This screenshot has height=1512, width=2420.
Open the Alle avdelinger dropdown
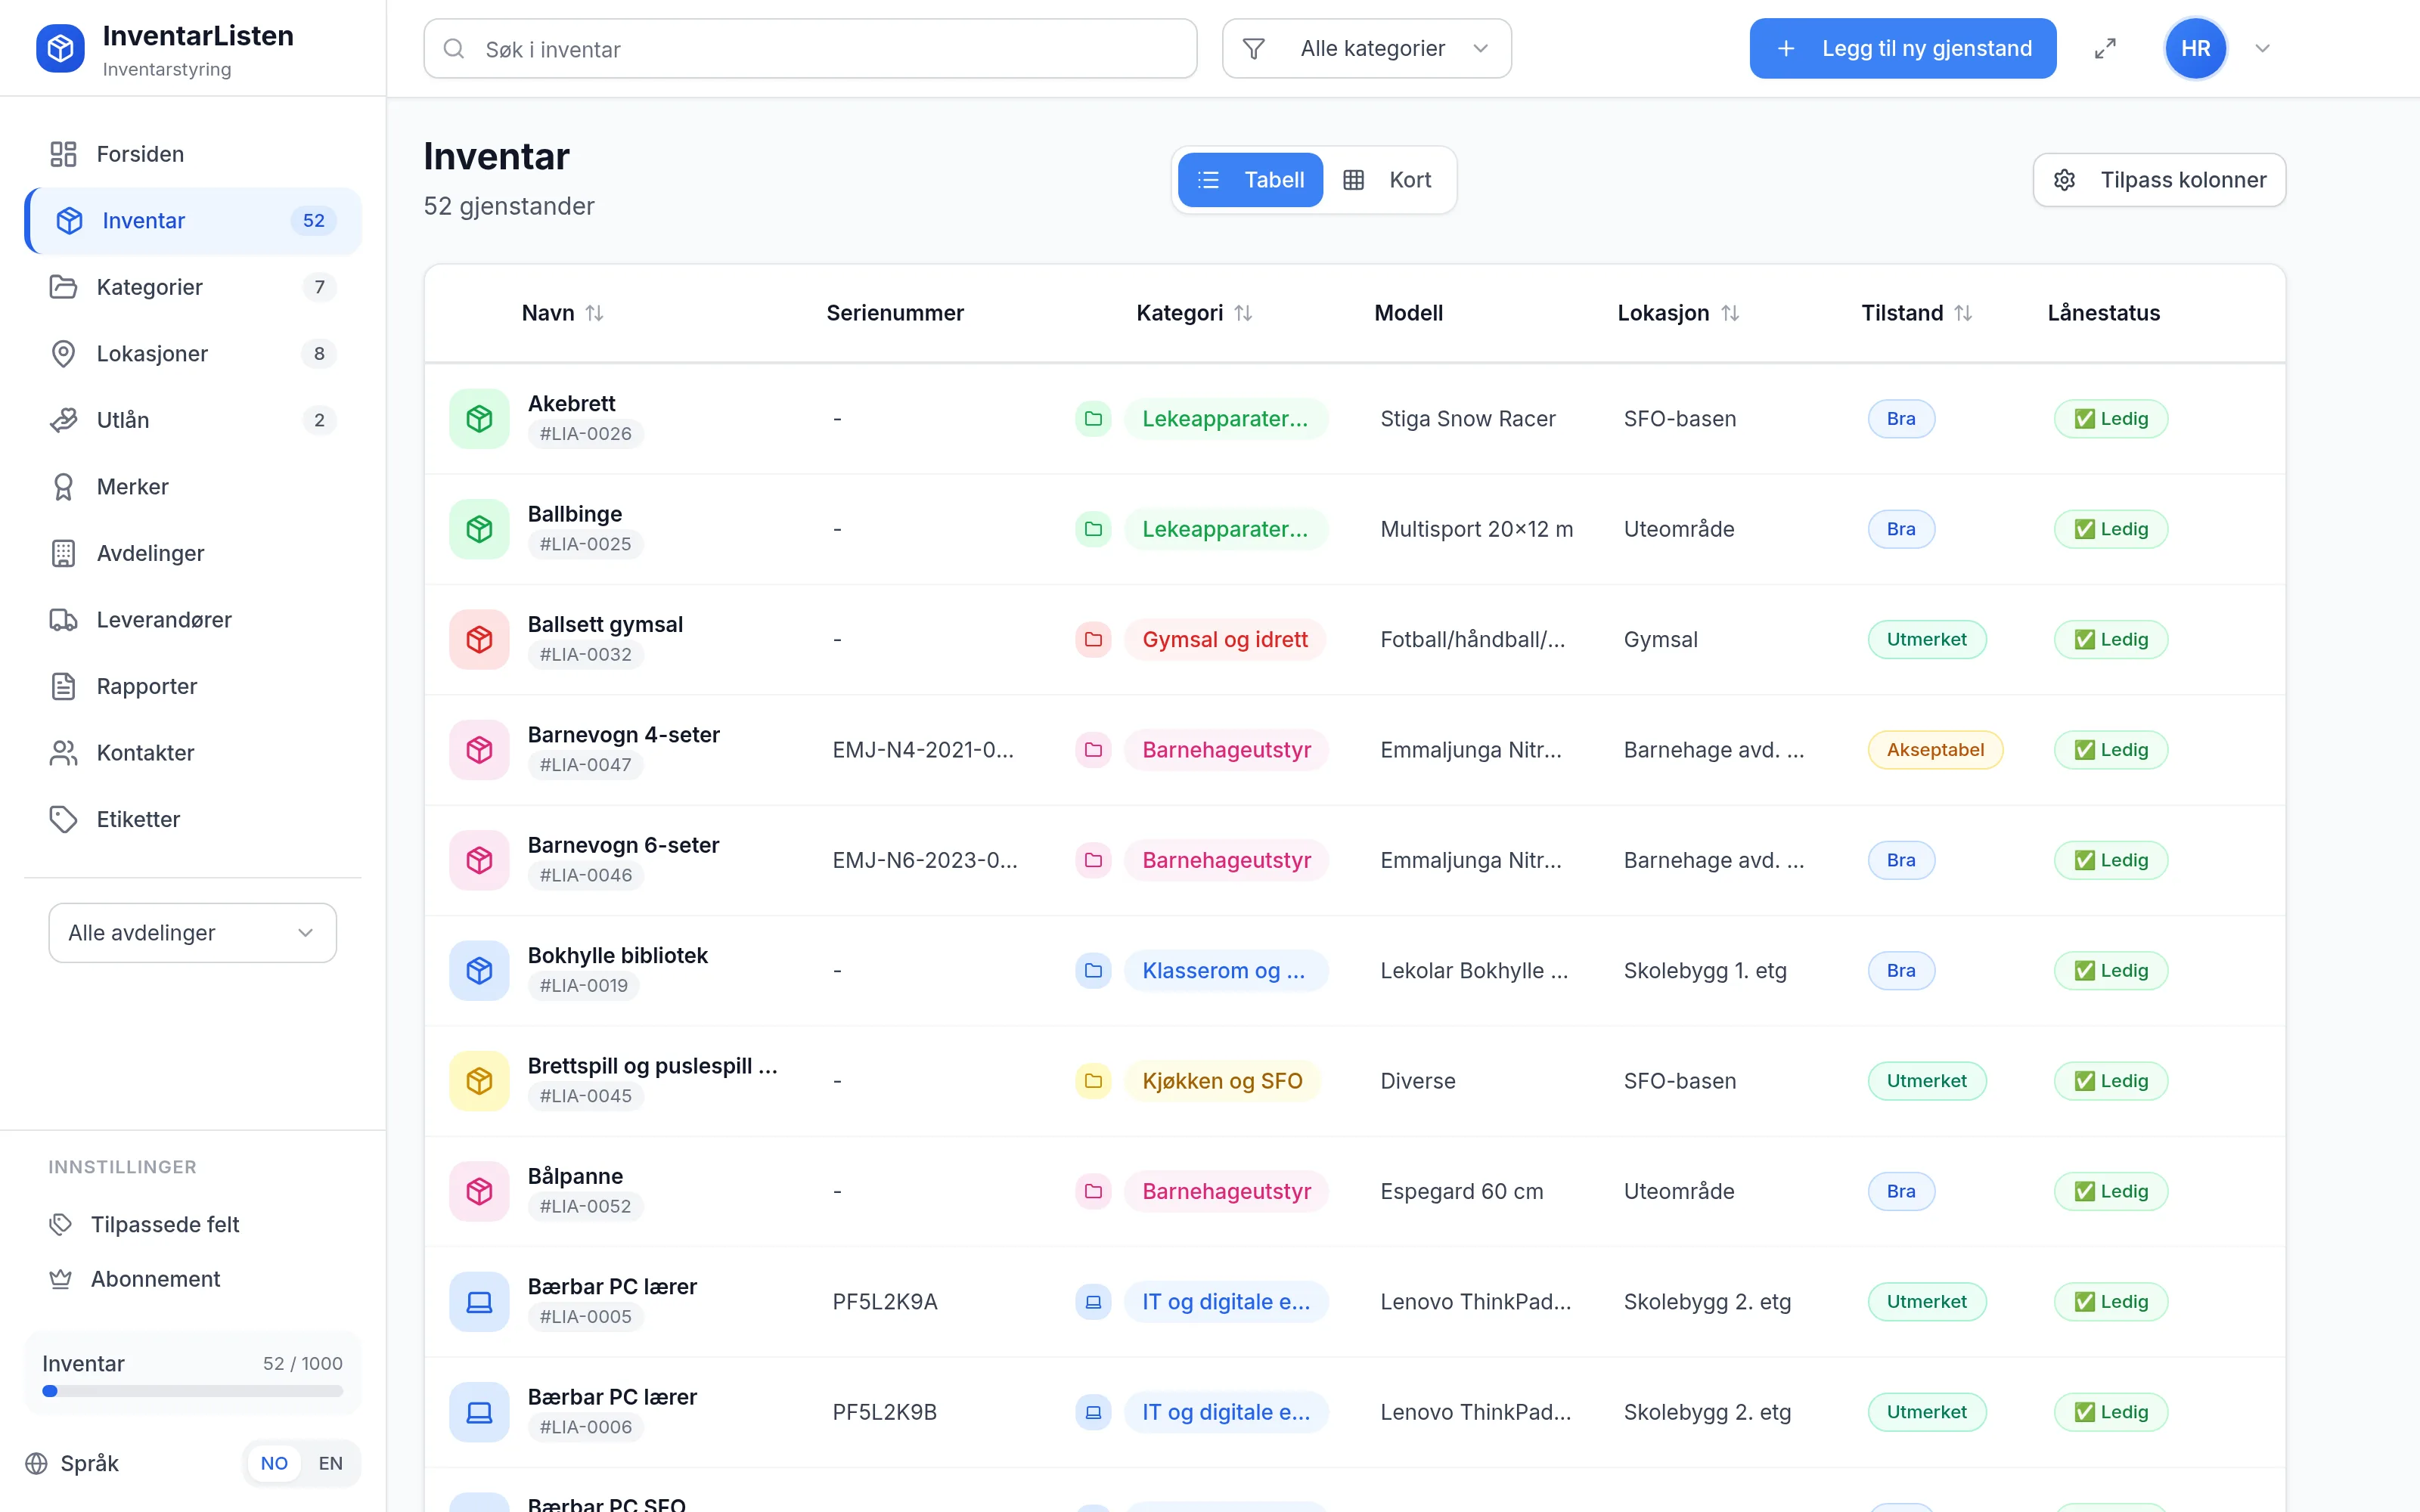(192, 932)
